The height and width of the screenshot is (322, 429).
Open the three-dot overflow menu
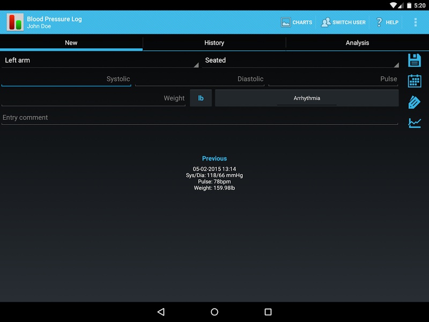[x=415, y=22]
